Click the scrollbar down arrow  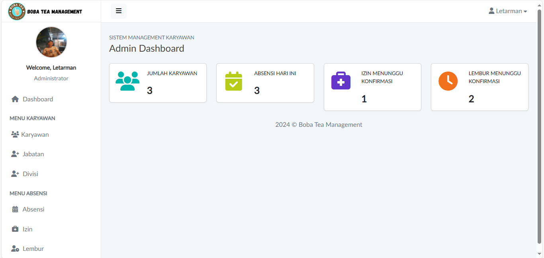pos(540,254)
